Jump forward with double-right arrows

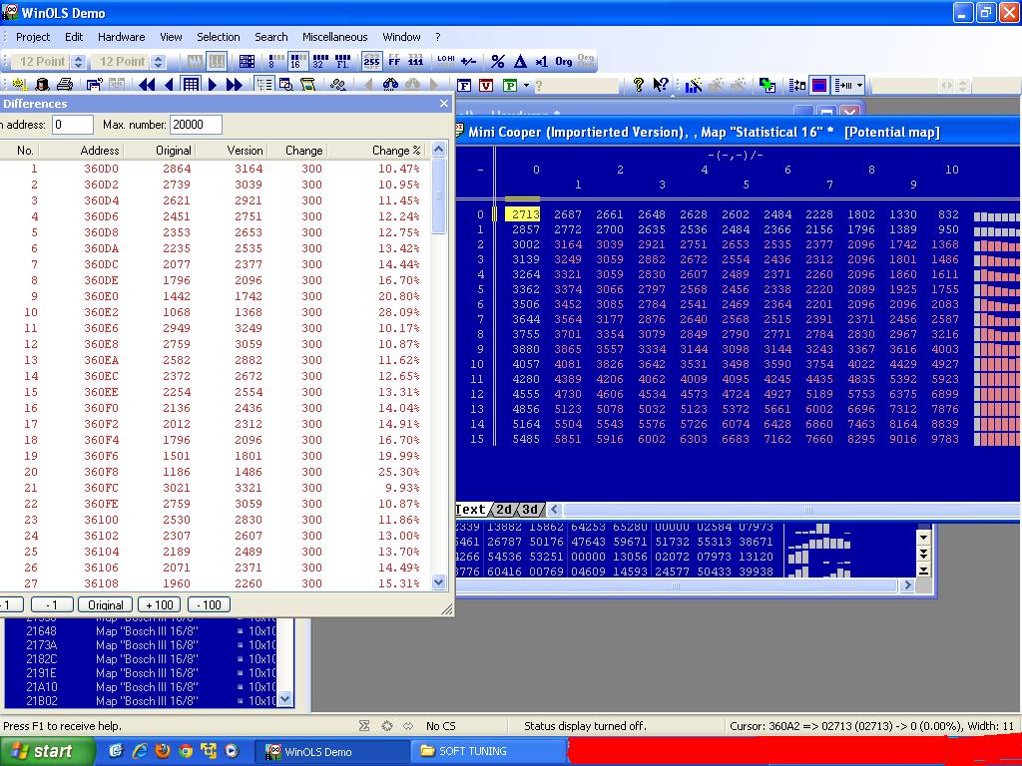(234, 85)
